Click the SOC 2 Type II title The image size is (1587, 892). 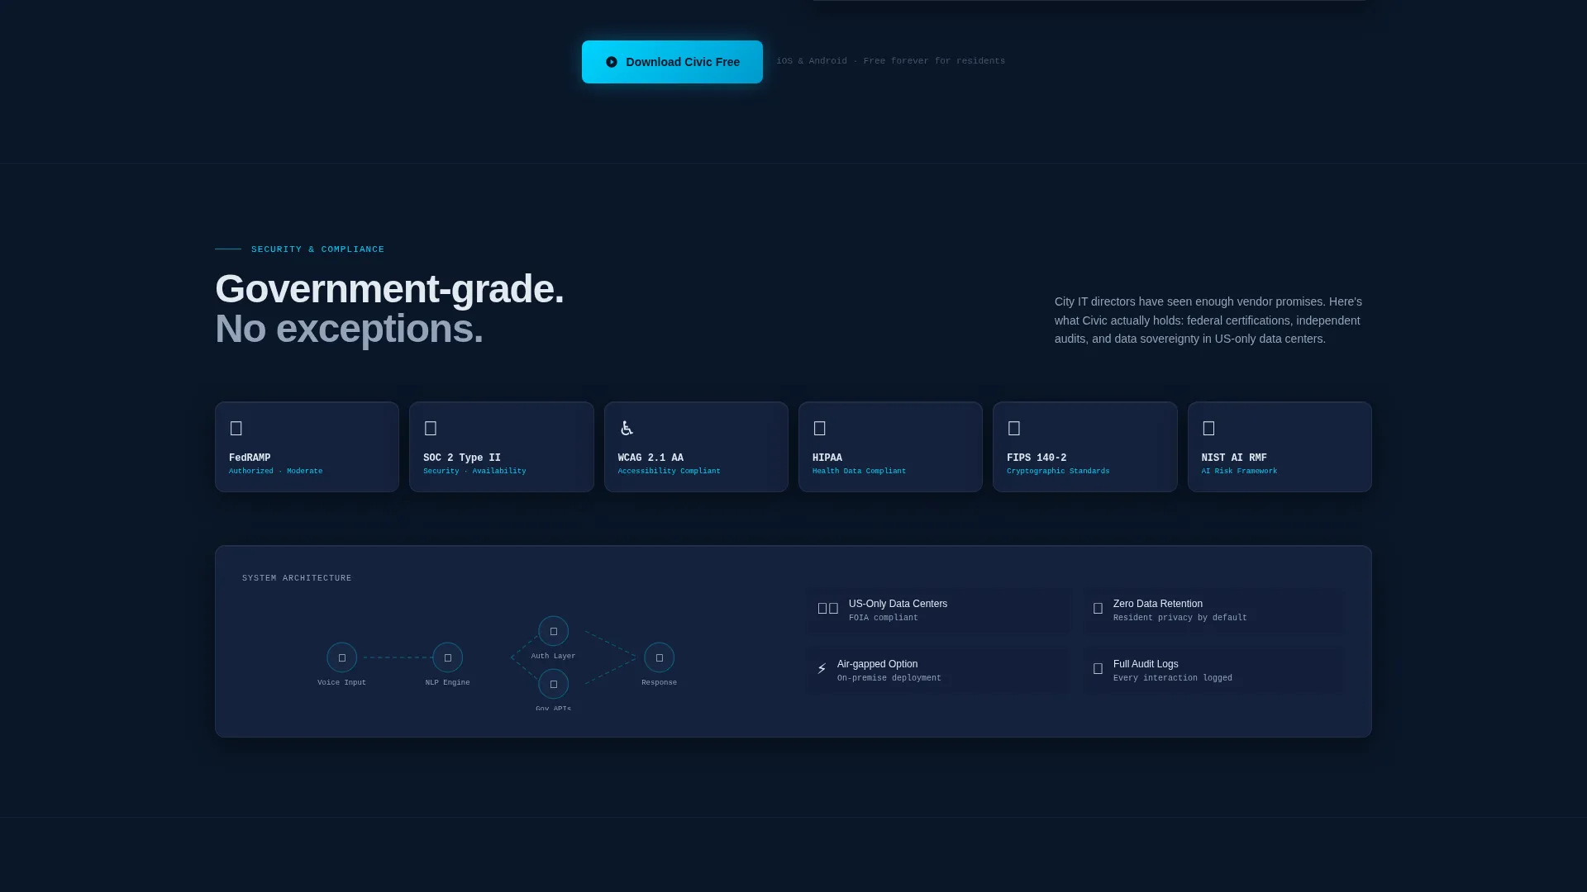click(x=462, y=458)
